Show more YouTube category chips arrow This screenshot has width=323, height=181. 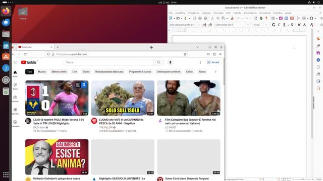(216, 71)
